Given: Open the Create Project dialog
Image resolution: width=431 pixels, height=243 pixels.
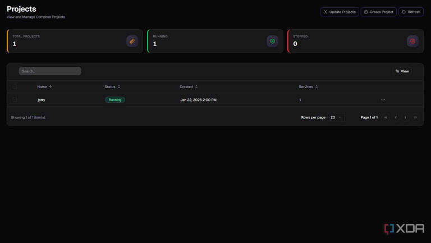Looking at the screenshot, I should point(378,12).
